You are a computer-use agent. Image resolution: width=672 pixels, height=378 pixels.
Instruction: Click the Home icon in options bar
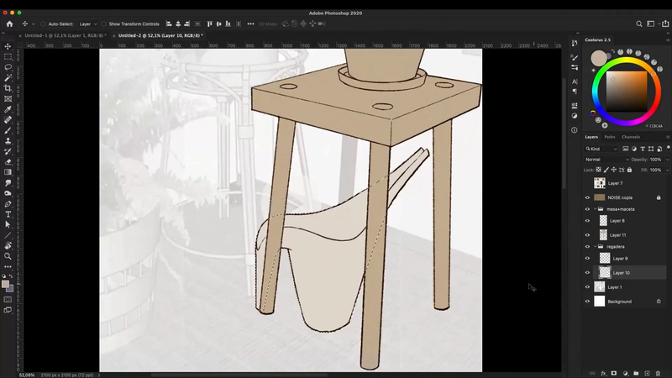click(x=10, y=24)
